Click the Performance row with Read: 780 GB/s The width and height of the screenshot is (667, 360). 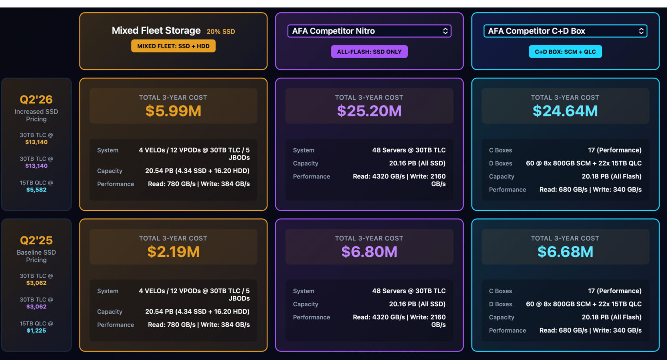tap(173, 184)
